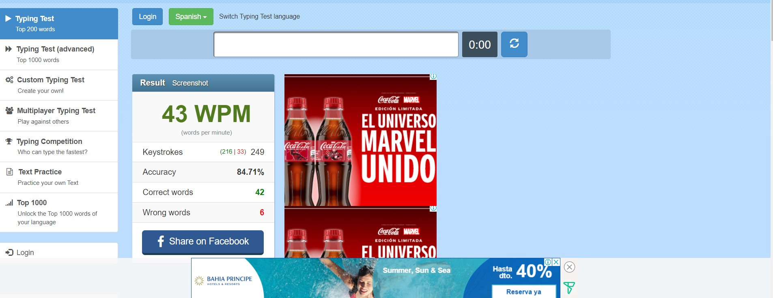Click wrong keystrokes count 33
773x298 pixels.
(241, 152)
